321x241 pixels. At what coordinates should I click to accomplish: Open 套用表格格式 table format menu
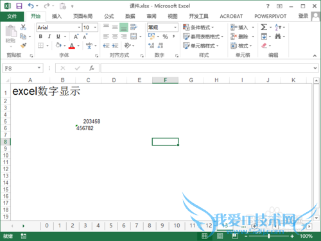tap(204, 37)
